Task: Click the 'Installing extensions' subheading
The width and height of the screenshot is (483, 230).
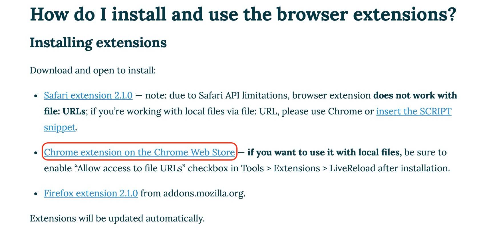Action: click(98, 43)
